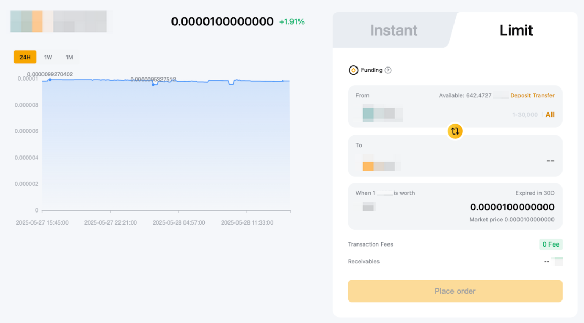Click the Market price value below limit price
This screenshot has height=323, width=584.
529,220
